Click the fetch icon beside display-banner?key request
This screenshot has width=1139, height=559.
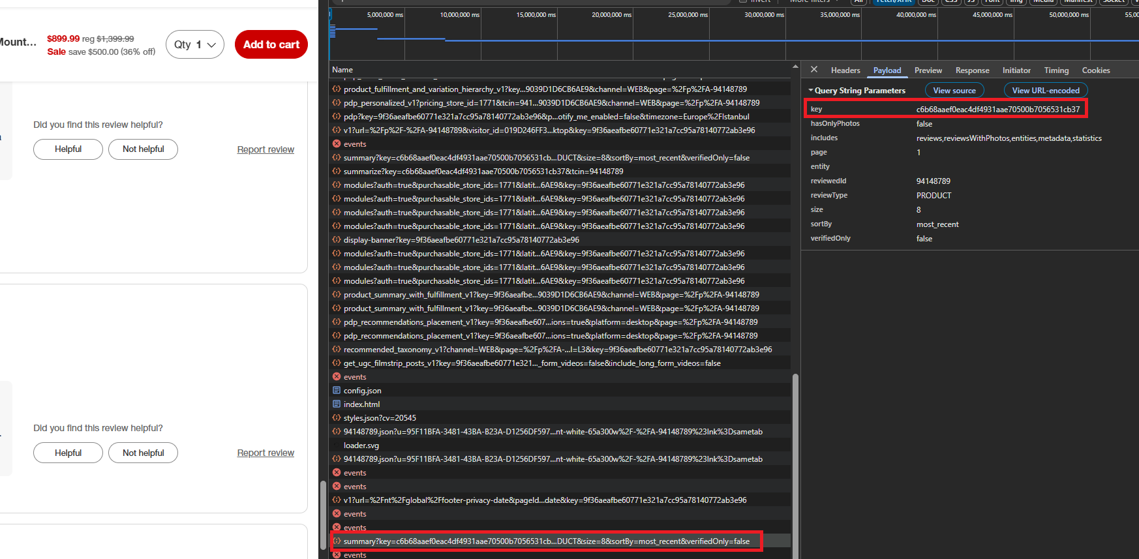[x=337, y=239]
